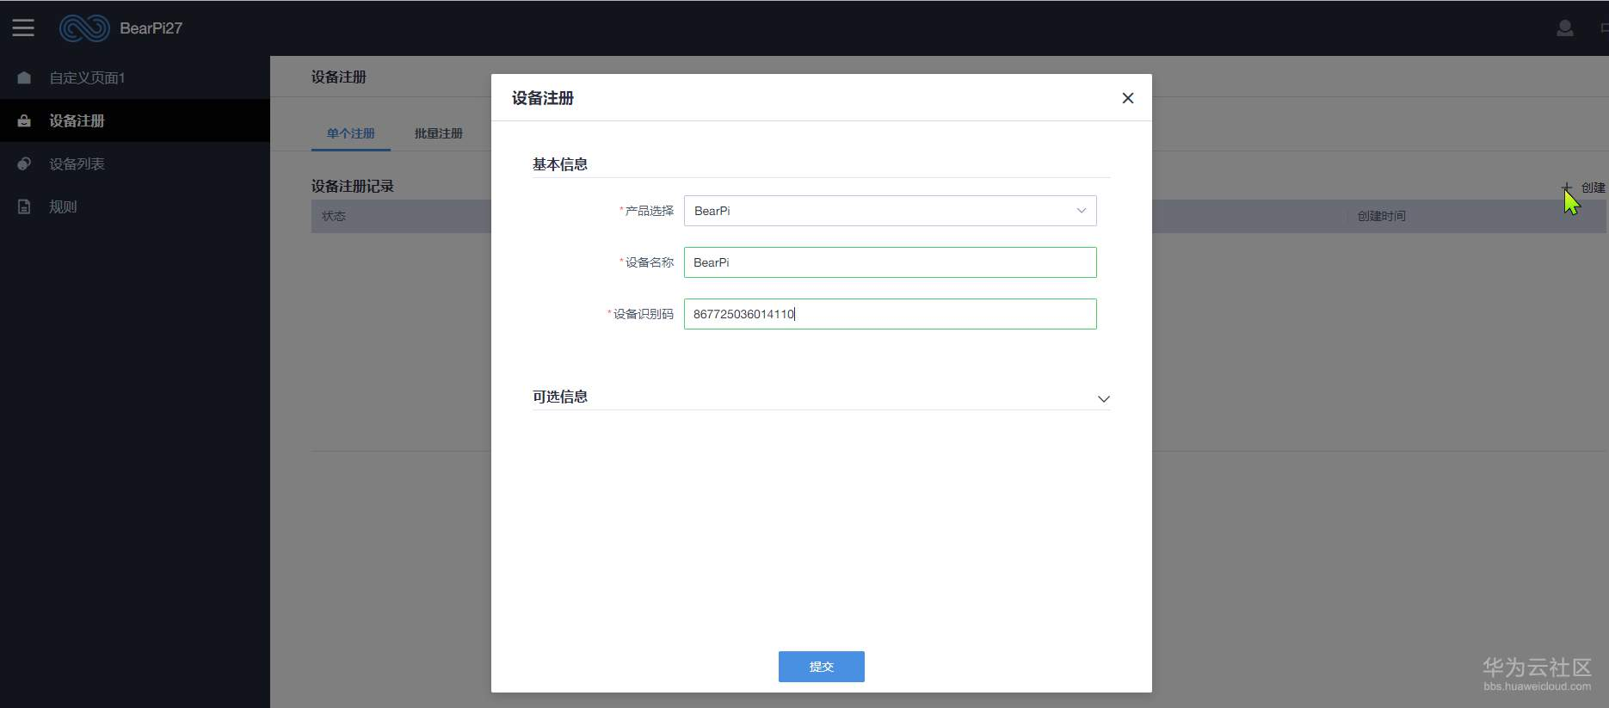Click the 创建时间 column header
The width and height of the screenshot is (1609, 708).
tap(1382, 216)
